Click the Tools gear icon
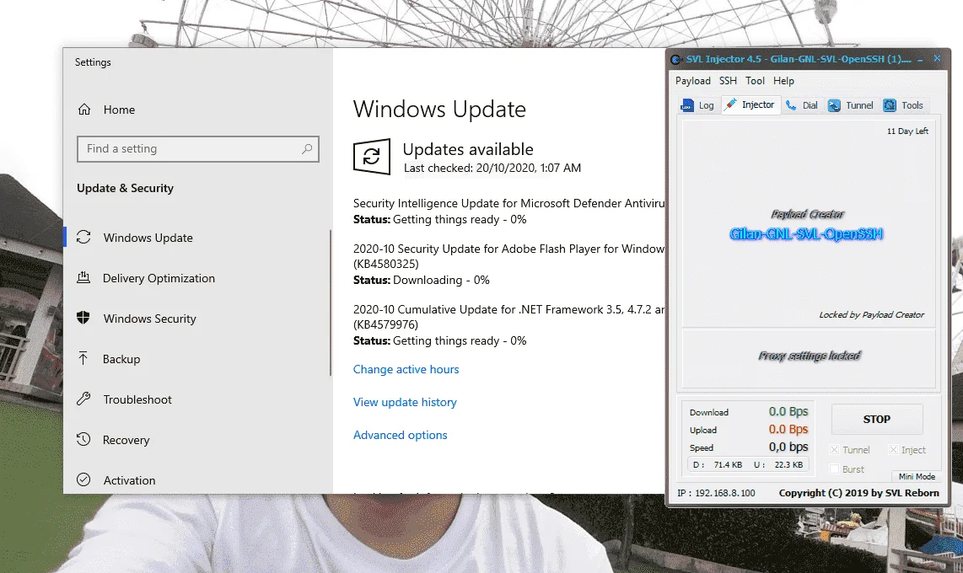Screen dimensions: 963x573 pos(890,105)
